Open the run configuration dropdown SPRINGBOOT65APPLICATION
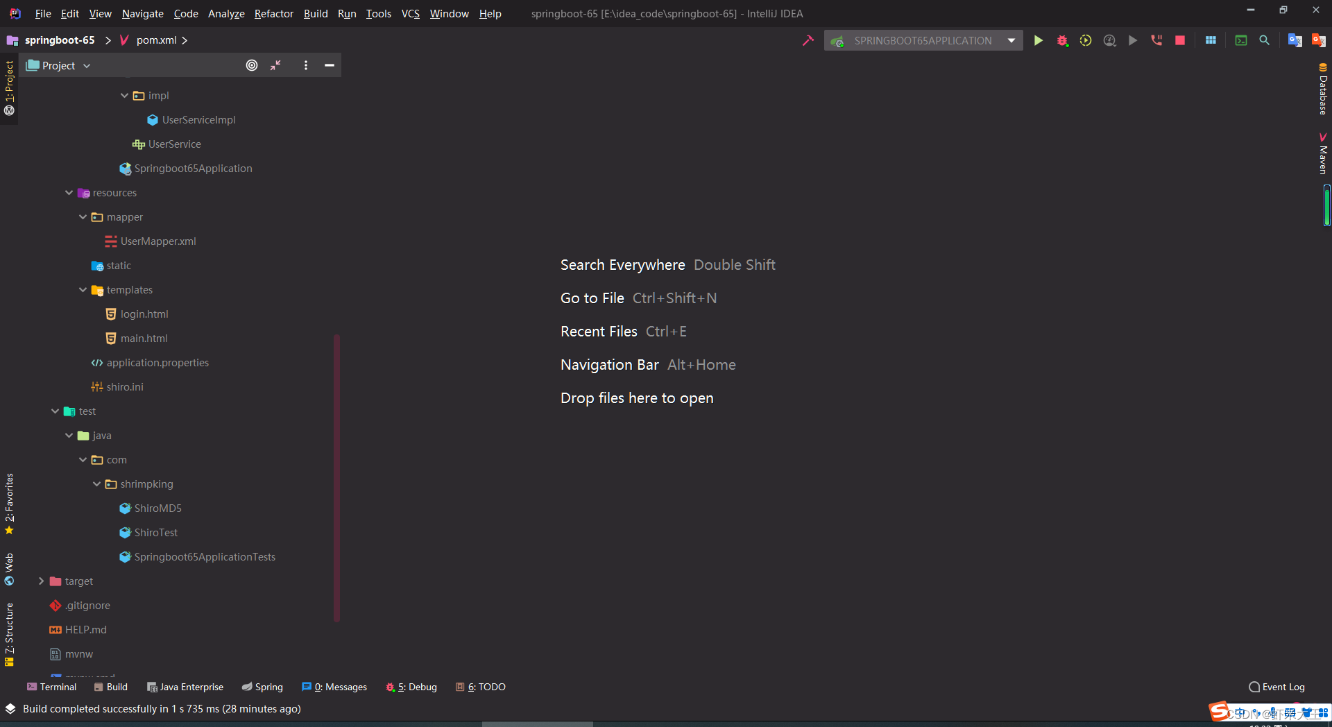 tap(923, 40)
